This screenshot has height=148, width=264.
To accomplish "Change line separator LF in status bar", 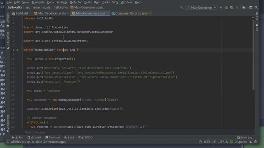I will pyautogui.click(x=214, y=142).
